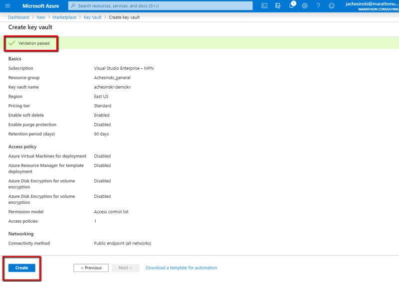
Task: Click the Microsoft Azure home logo
Action: pyautogui.click(x=40, y=5)
